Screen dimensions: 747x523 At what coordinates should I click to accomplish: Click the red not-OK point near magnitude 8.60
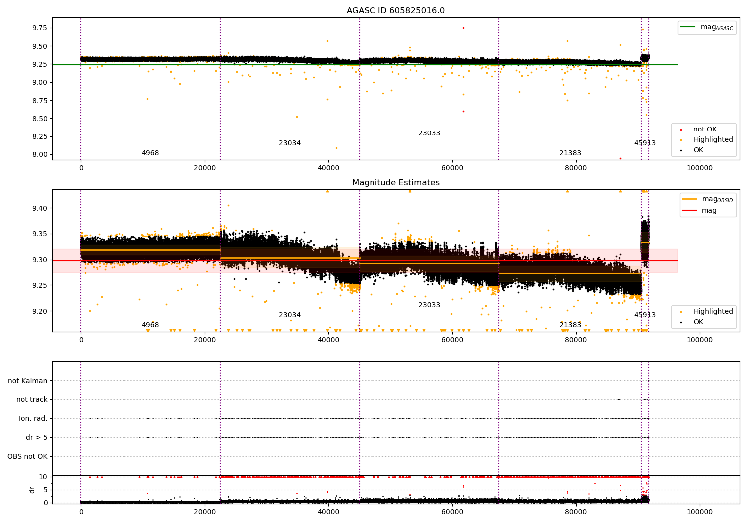click(463, 111)
